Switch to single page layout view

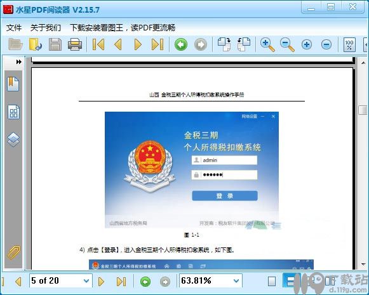coord(272,281)
